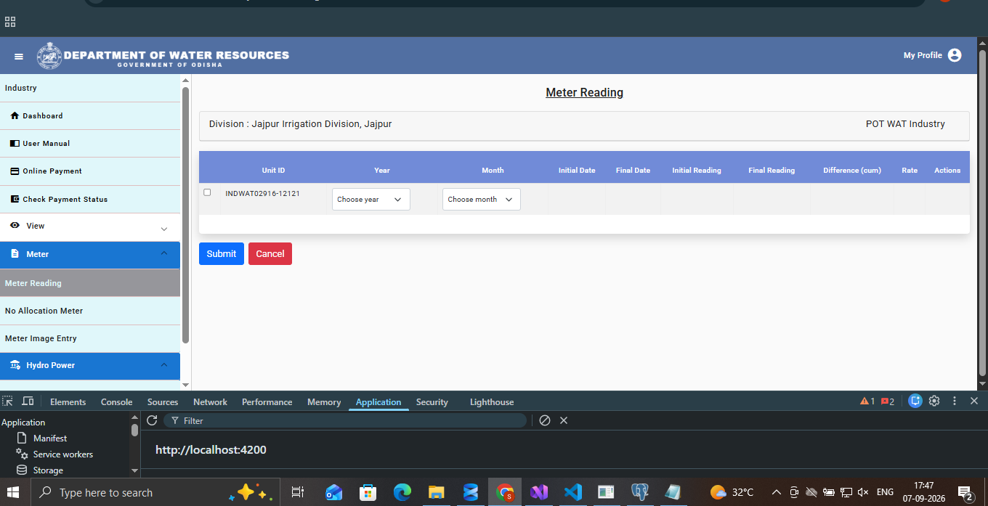Open the My Profile user icon
988x506 pixels.
coord(955,55)
